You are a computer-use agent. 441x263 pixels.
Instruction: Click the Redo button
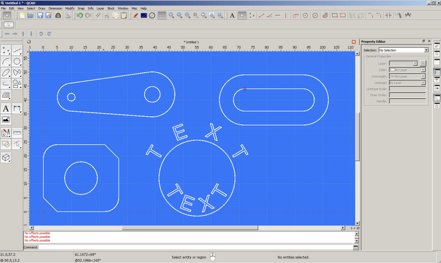coord(88,16)
